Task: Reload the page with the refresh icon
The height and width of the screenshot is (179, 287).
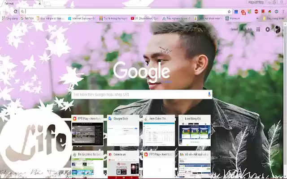Action: 16,12
